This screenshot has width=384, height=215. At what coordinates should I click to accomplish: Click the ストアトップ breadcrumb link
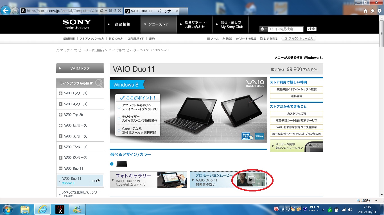coord(63,50)
